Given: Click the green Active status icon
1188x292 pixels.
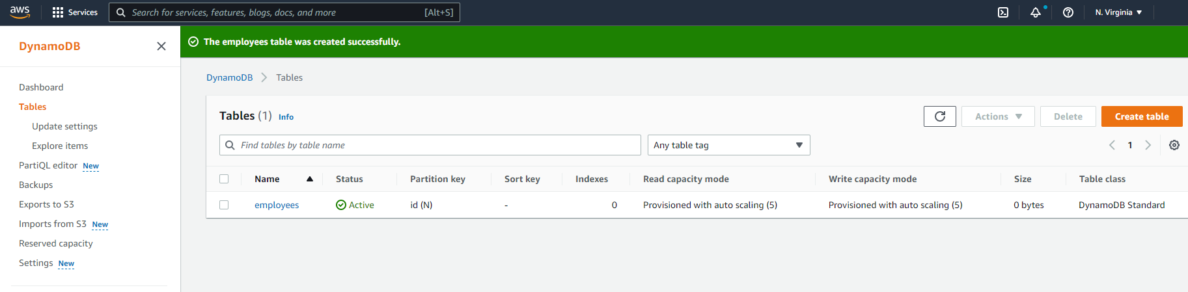Looking at the screenshot, I should [x=341, y=205].
